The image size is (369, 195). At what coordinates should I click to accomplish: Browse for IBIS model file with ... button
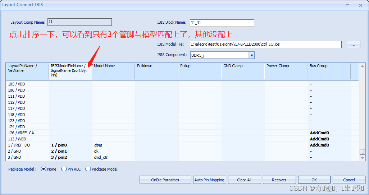click(x=353, y=45)
